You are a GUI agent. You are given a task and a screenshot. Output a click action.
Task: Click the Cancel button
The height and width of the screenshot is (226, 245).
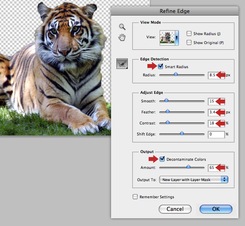tap(175, 209)
